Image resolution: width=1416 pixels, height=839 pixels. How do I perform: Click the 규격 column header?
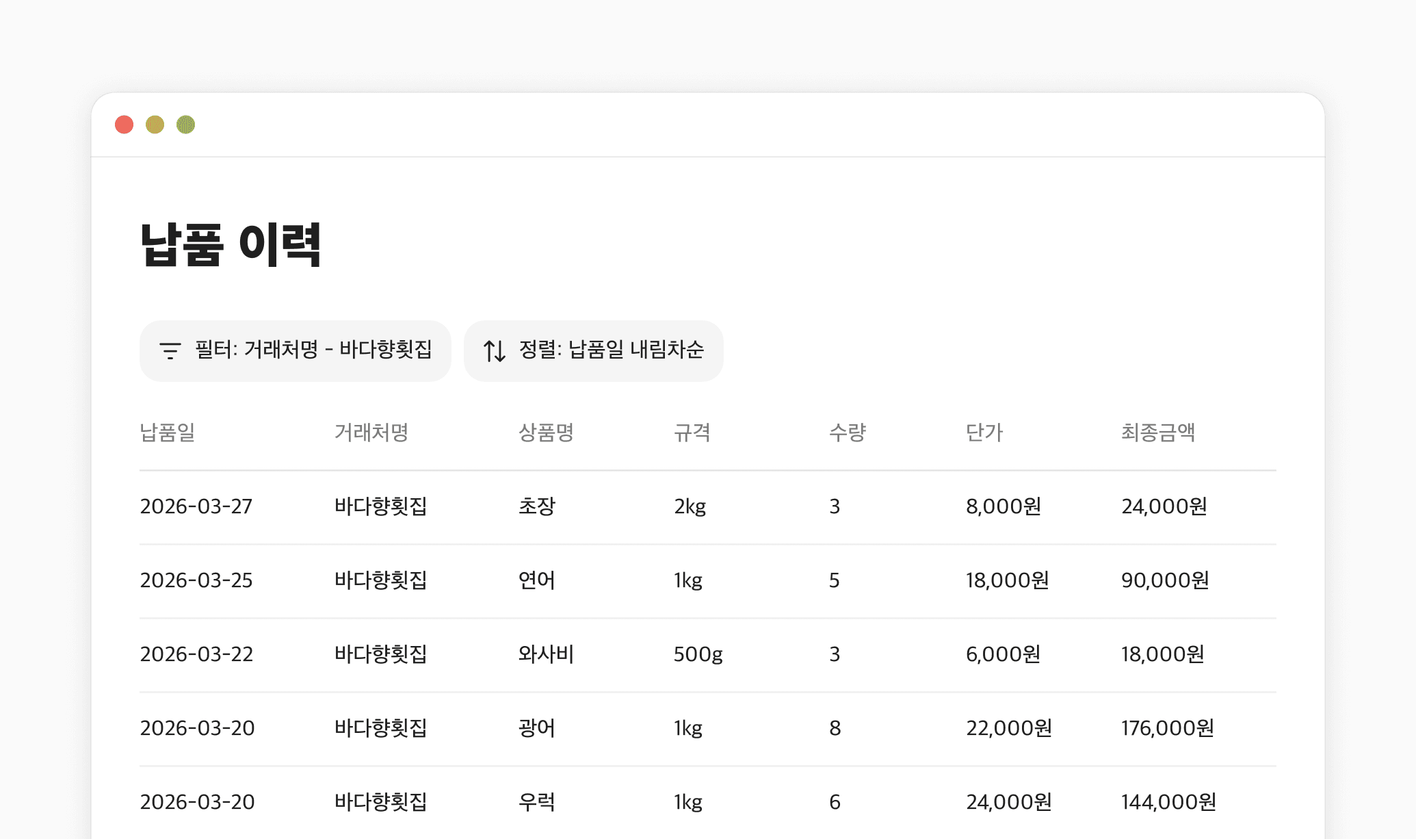(x=692, y=433)
